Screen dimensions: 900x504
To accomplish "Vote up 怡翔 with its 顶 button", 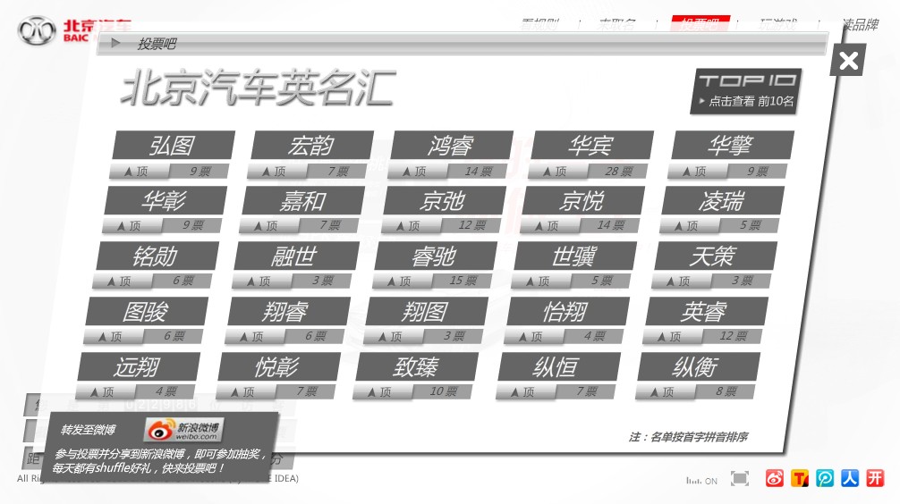I will tap(532, 337).
